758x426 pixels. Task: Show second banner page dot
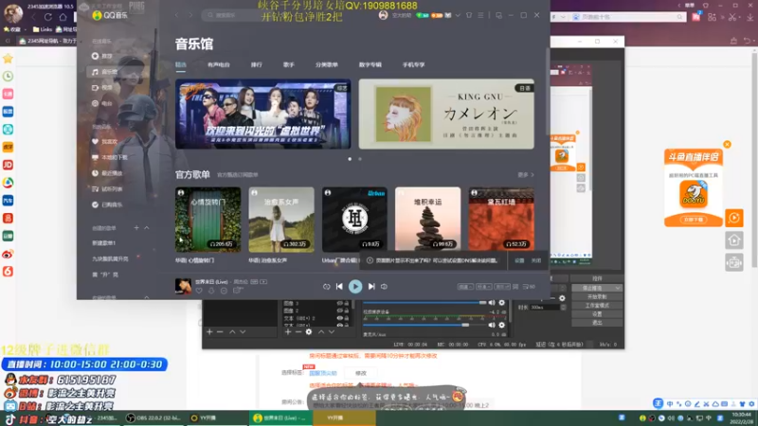pyautogui.click(x=360, y=159)
